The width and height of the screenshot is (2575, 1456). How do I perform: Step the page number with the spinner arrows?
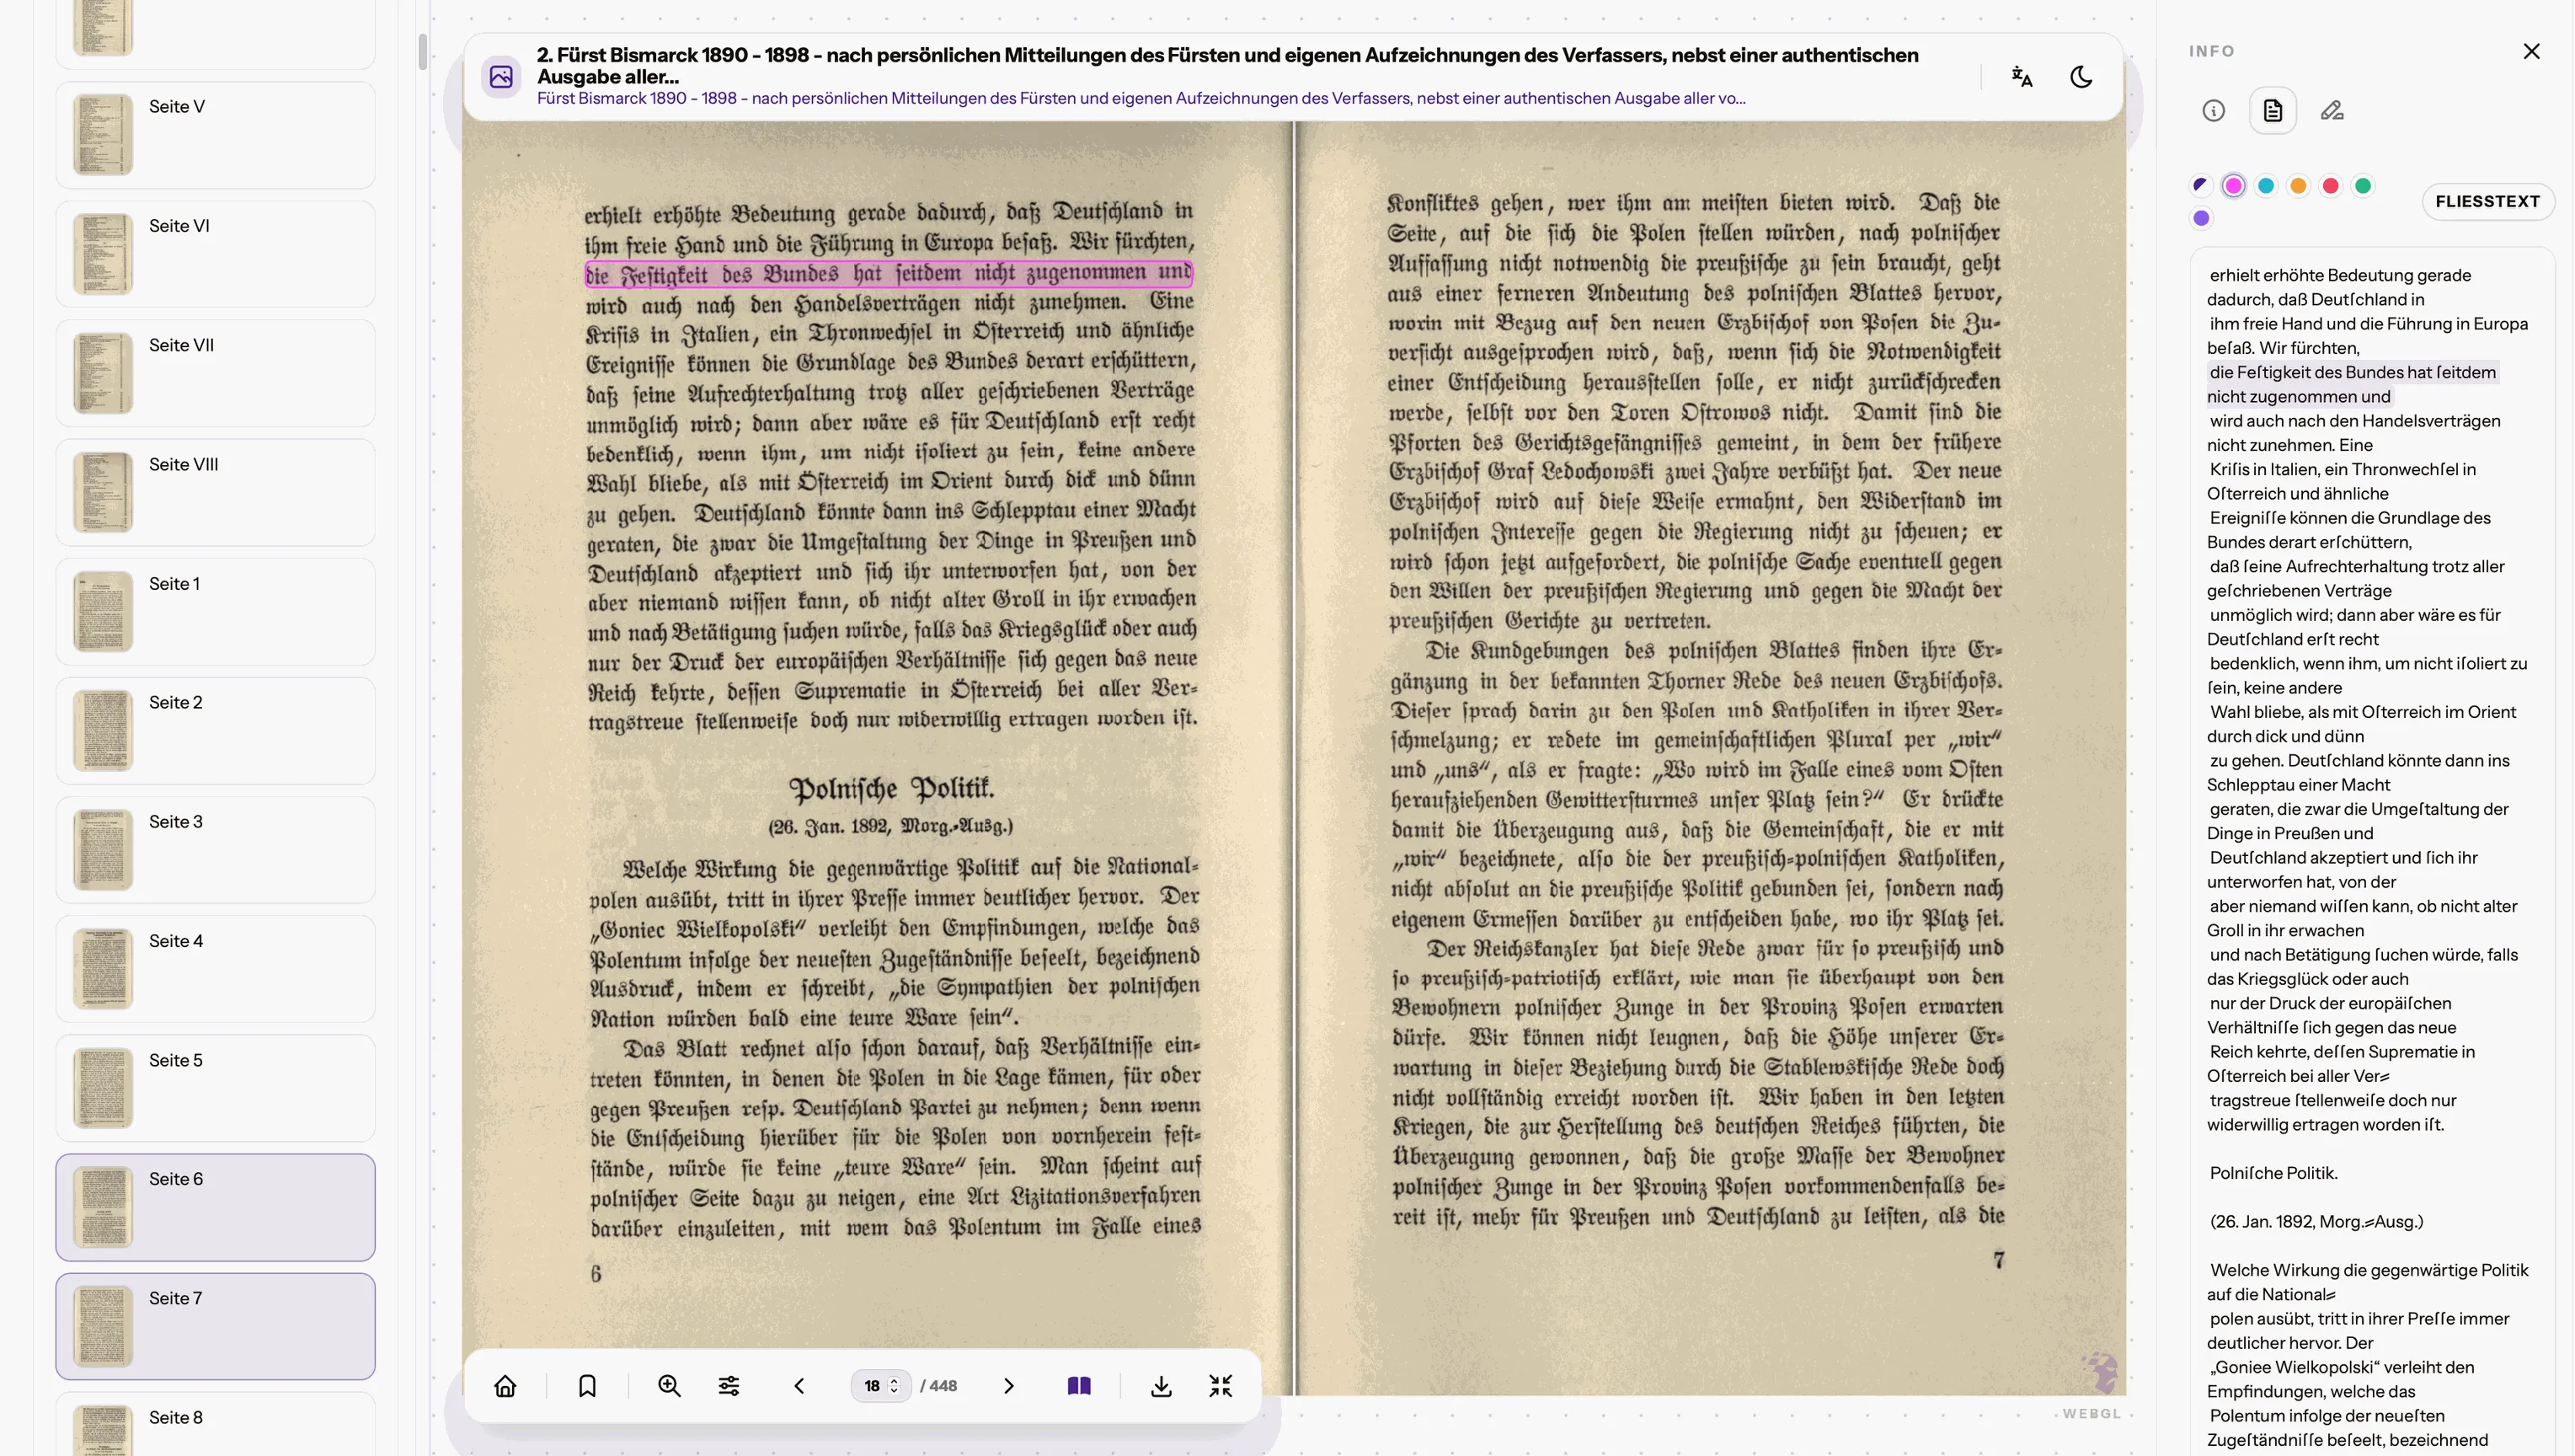click(x=895, y=1386)
